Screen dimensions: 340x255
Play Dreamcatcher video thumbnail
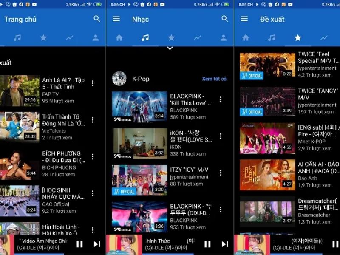[x=267, y=212]
